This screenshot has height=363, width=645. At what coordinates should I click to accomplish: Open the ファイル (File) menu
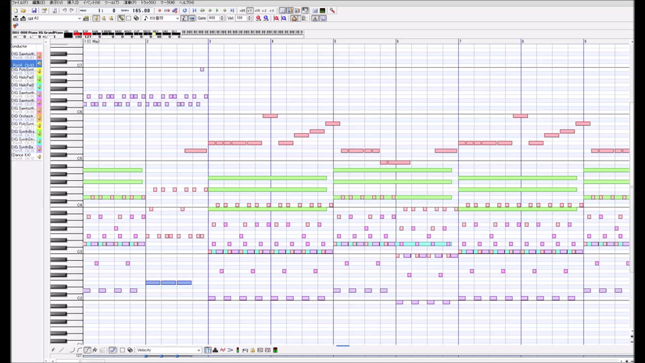click(19, 3)
